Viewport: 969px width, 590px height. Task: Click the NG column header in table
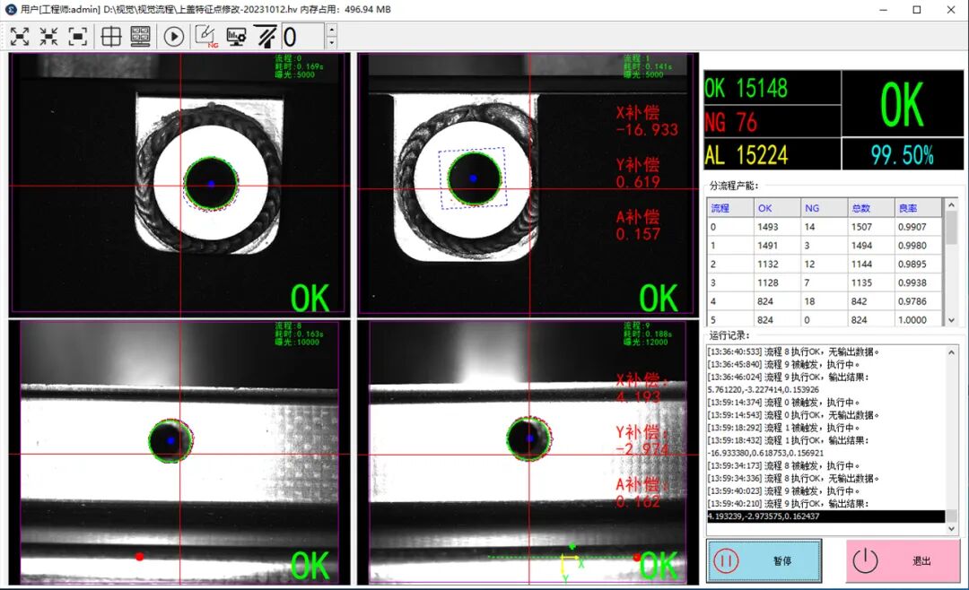click(x=824, y=208)
